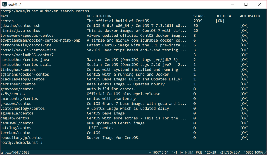Click 'grayzone/centos' image name
The height and width of the screenshot is (155, 267).
pos(17,89)
